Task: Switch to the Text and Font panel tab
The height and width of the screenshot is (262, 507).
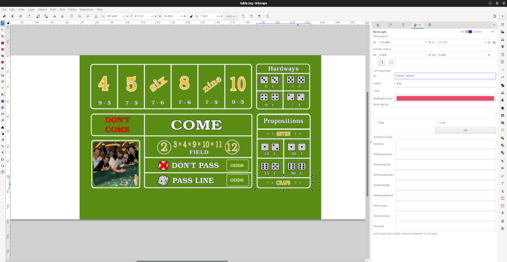Action: 403,25
